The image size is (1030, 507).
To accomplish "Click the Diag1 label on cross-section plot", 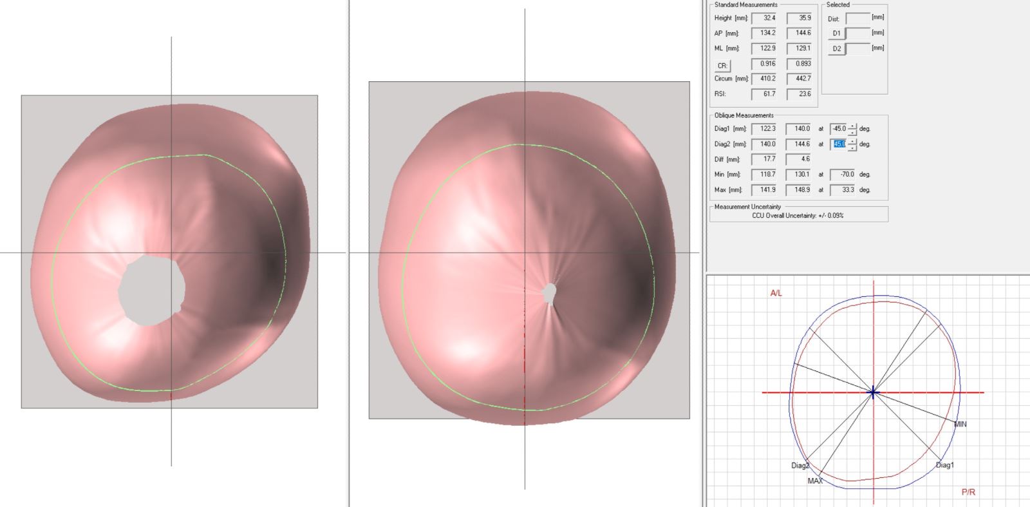I will click(x=945, y=465).
